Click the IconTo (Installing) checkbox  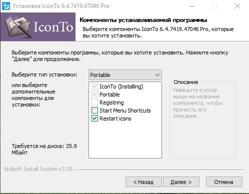(94, 86)
